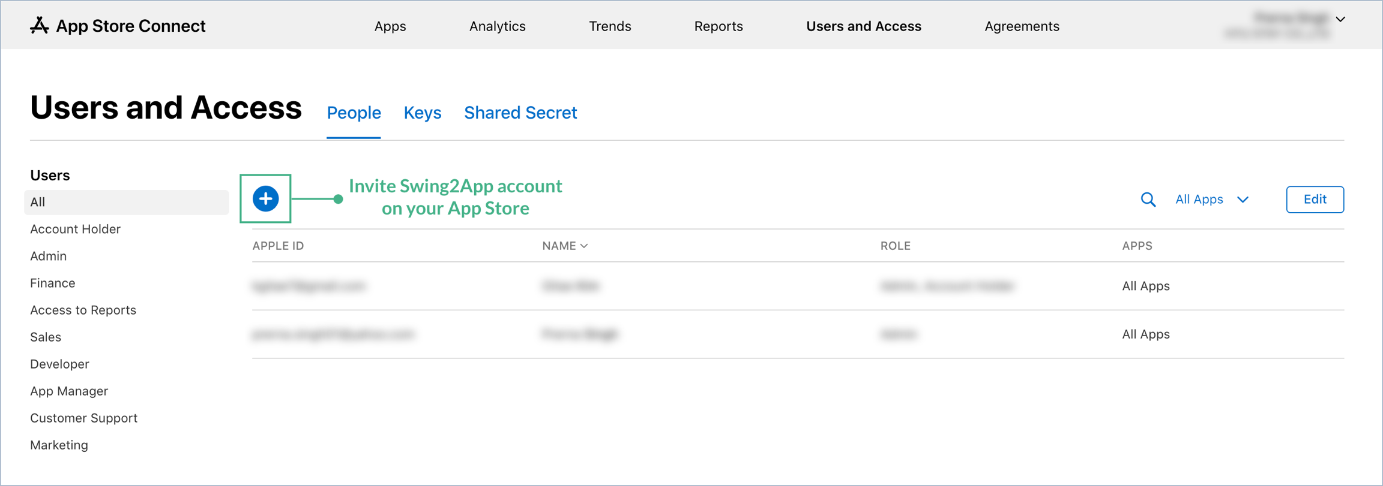Viewport: 1383px width, 486px height.
Task: Filter users by Account Holder
Action: click(x=76, y=229)
